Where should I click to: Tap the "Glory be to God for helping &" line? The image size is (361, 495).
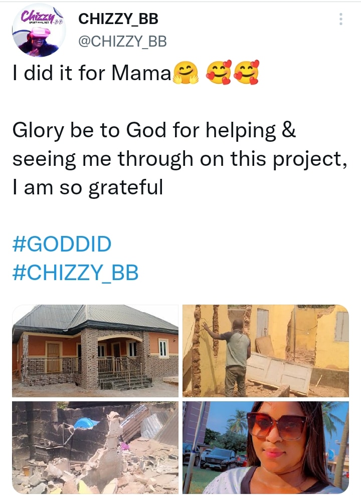click(154, 131)
